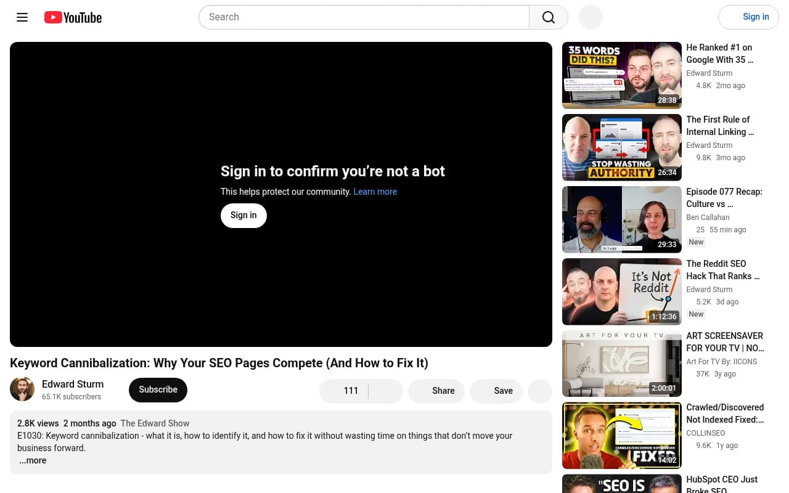Click New badge under Episode 077 Recap
Screen dimensions: 789x493
696,242
